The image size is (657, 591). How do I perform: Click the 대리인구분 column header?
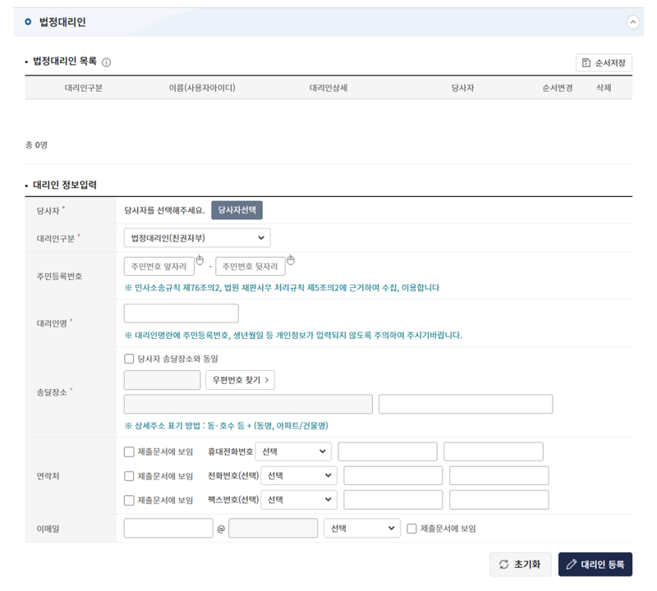pyautogui.click(x=84, y=88)
